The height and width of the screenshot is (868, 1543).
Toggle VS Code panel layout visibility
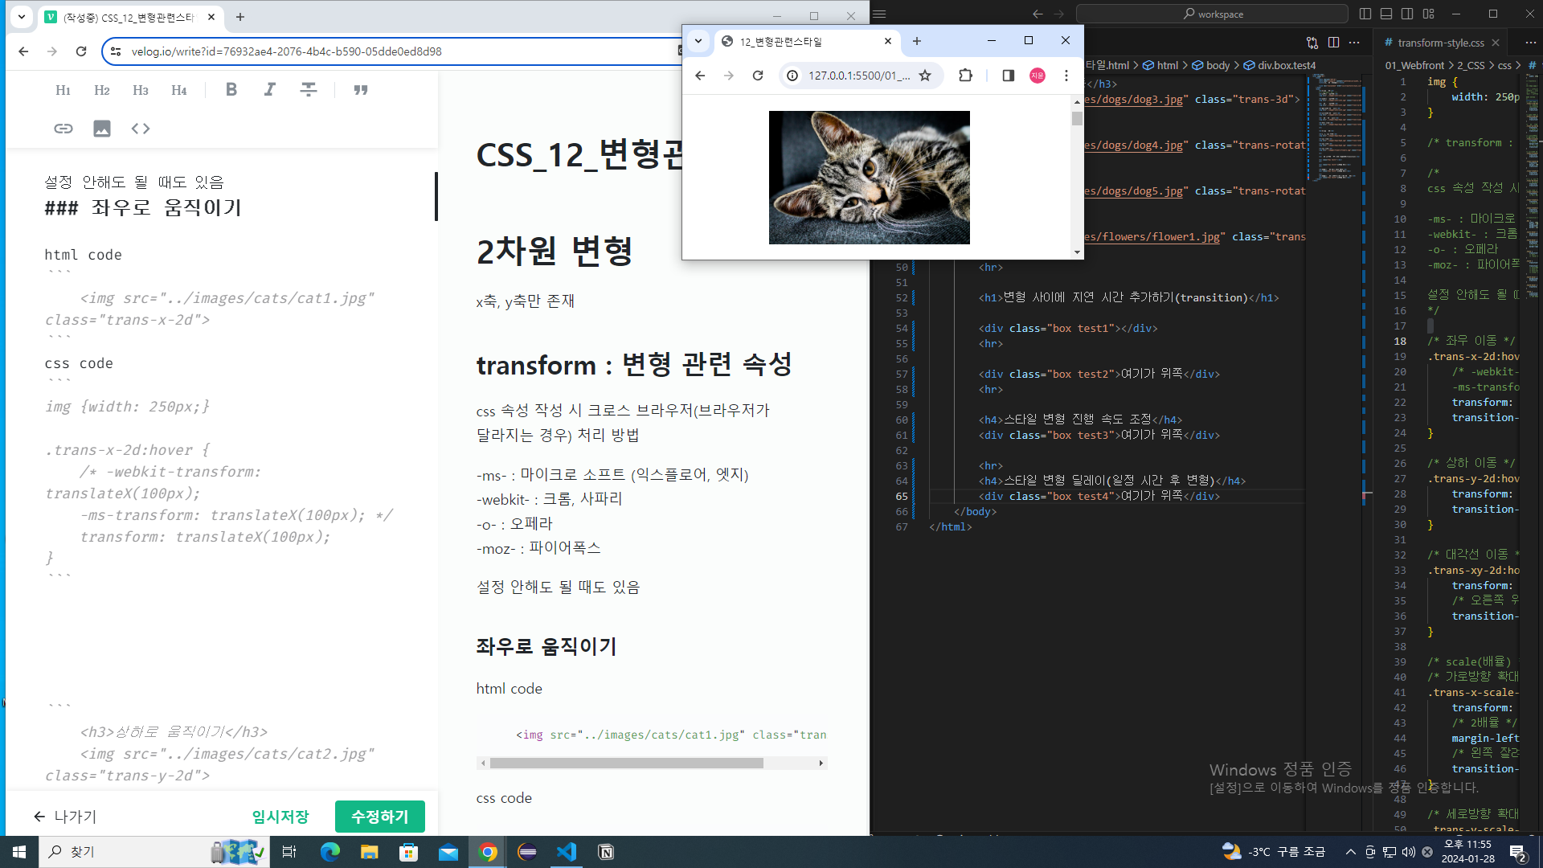pyautogui.click(x=1386, y=14)
